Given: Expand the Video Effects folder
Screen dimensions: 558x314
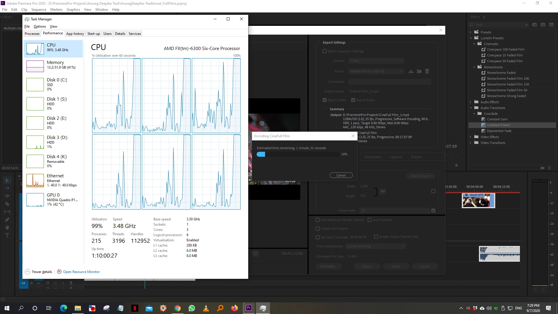Looking at the screenshot, I should [471, 137].
